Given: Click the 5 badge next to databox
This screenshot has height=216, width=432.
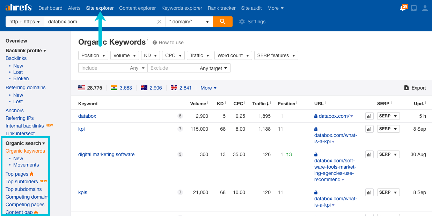Looking at the screenshot, I should 180,116.
